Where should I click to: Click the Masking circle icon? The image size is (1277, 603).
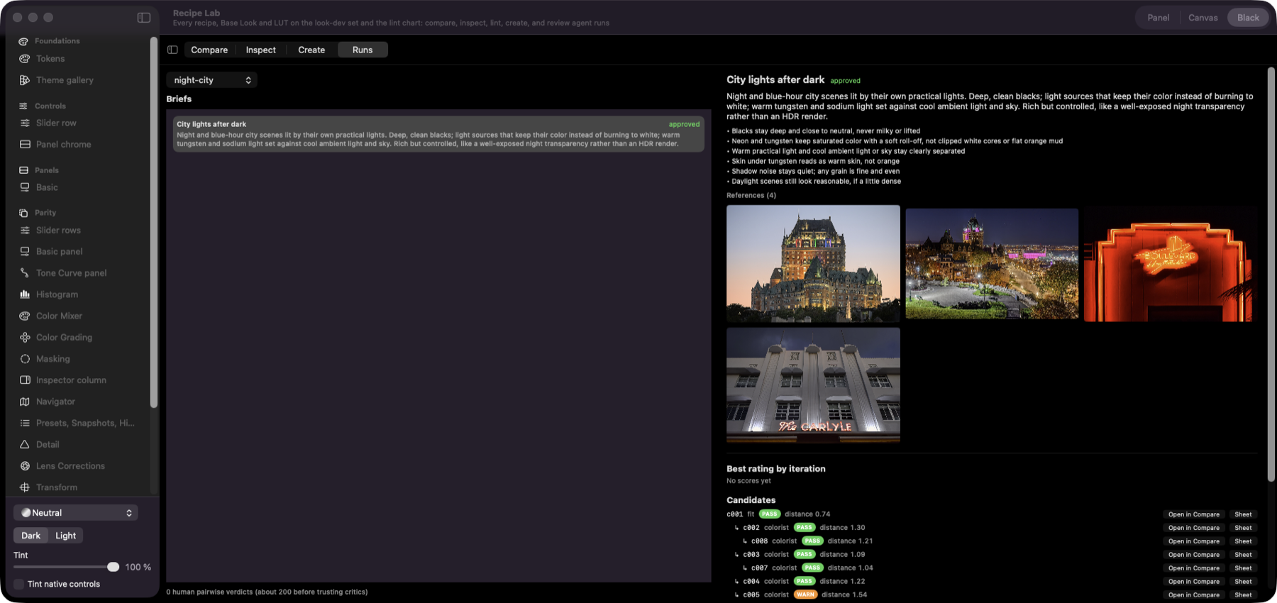[x=25, y=359]
